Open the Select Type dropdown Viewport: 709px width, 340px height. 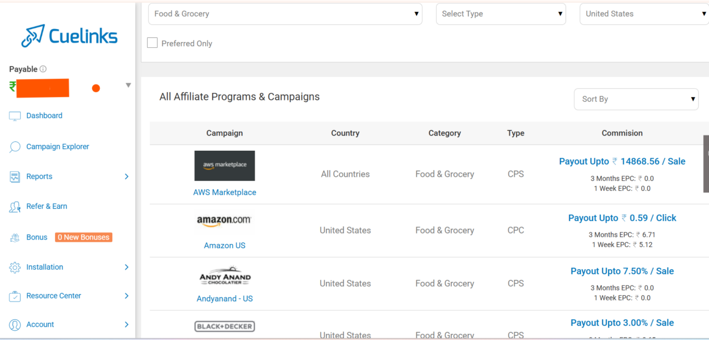click(x=500, y=14)
